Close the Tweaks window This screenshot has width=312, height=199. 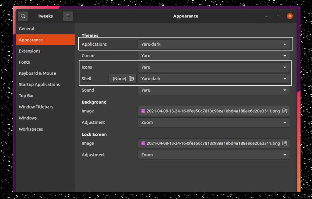click(x=290, y=16)
